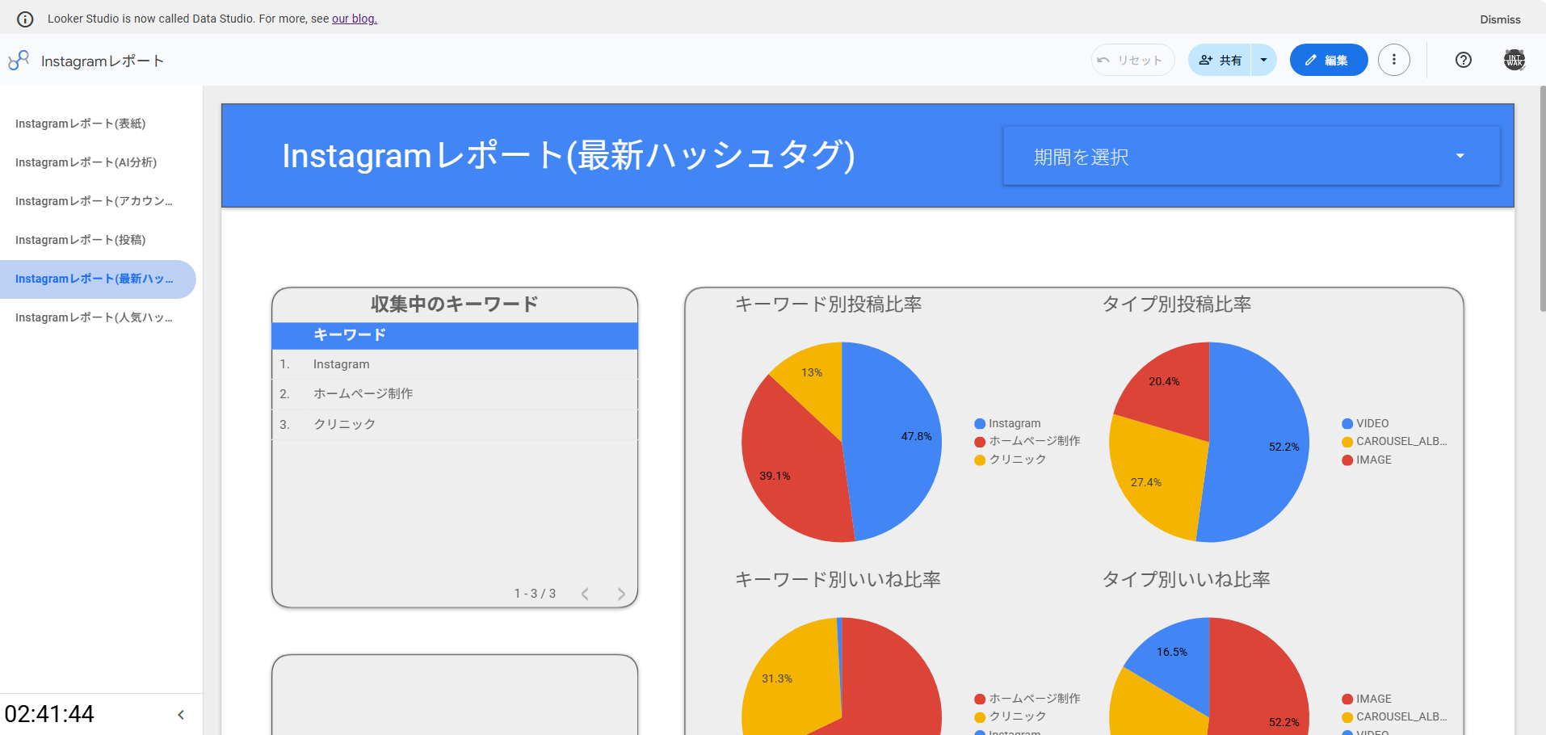
Task: Click the next page arrow in keyword table
Action: pos(621,594)
